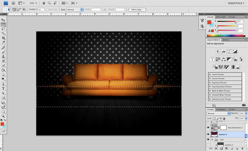Open the marquee Style dropdown

click(75, 10)
